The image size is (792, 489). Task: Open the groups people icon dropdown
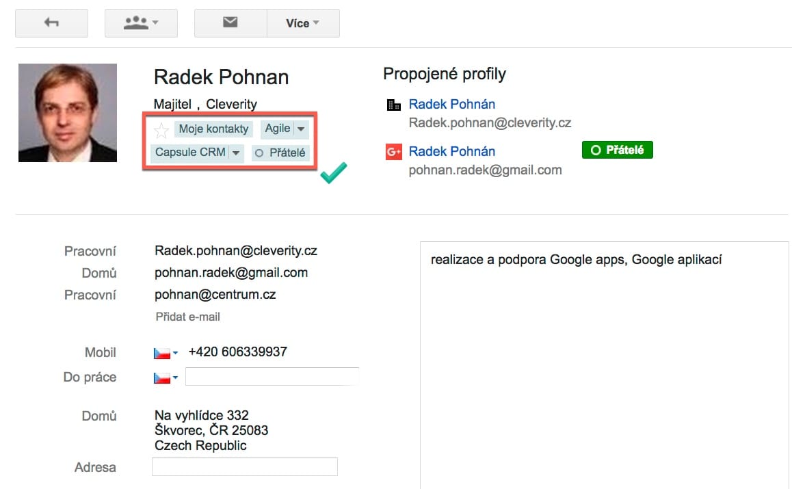141,23
